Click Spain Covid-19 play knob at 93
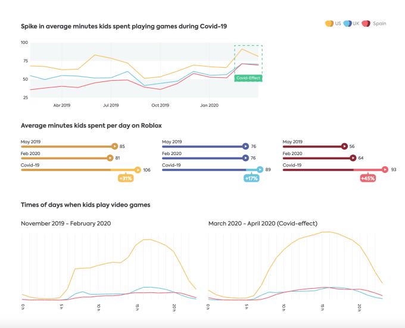This screenshot has width=405, height=328. [385, 169]
